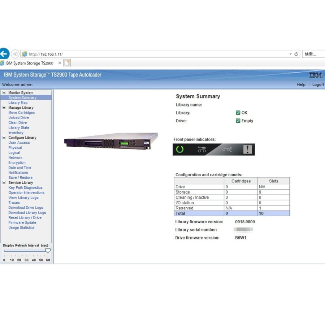325x325 pixels.
Task: Collapse the Monitor System tree section
Action: (x=4, y=92)
